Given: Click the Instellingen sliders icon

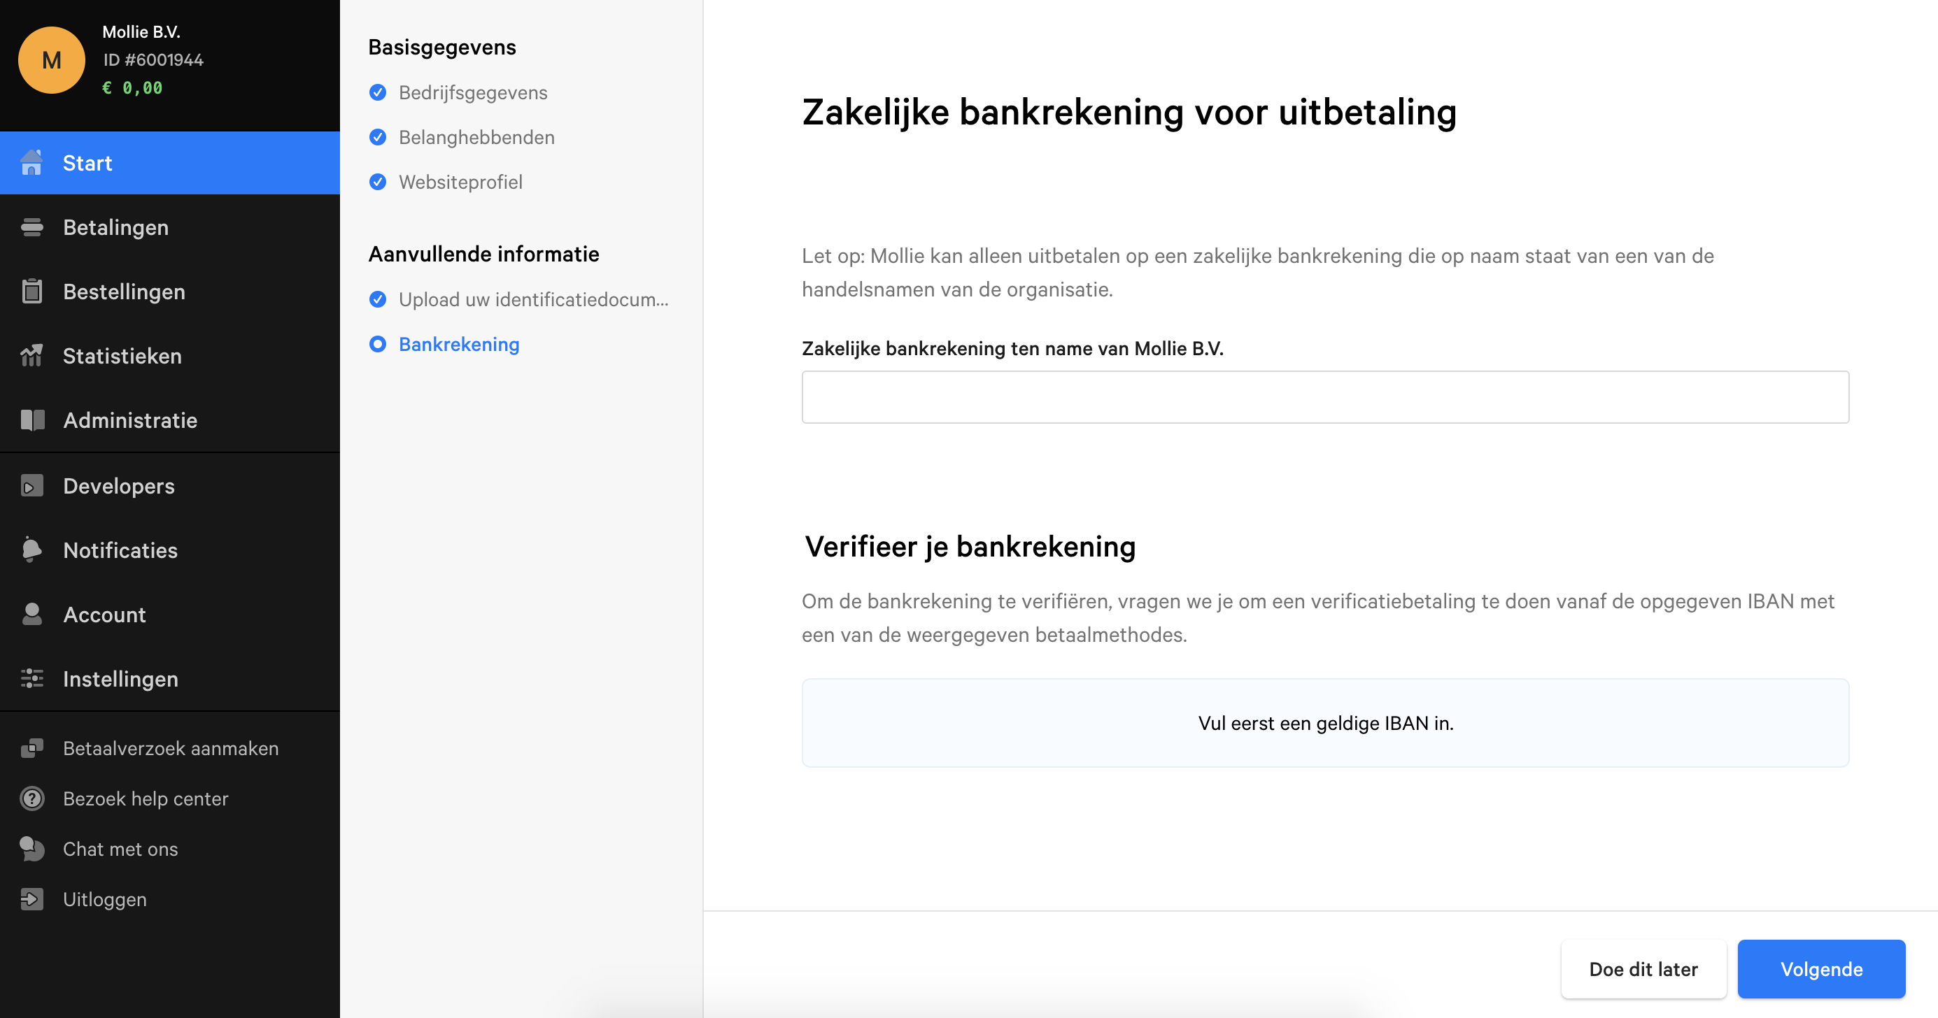Looking at the screenshot, I should click(31, 679).
